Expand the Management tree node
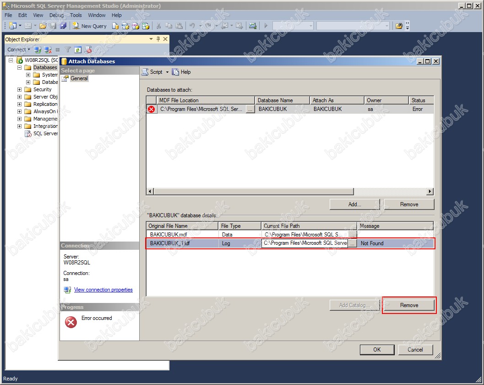Image resolution: width=484 pixels, height=385 pixels. pyautogui.click(x=19, y=119)
